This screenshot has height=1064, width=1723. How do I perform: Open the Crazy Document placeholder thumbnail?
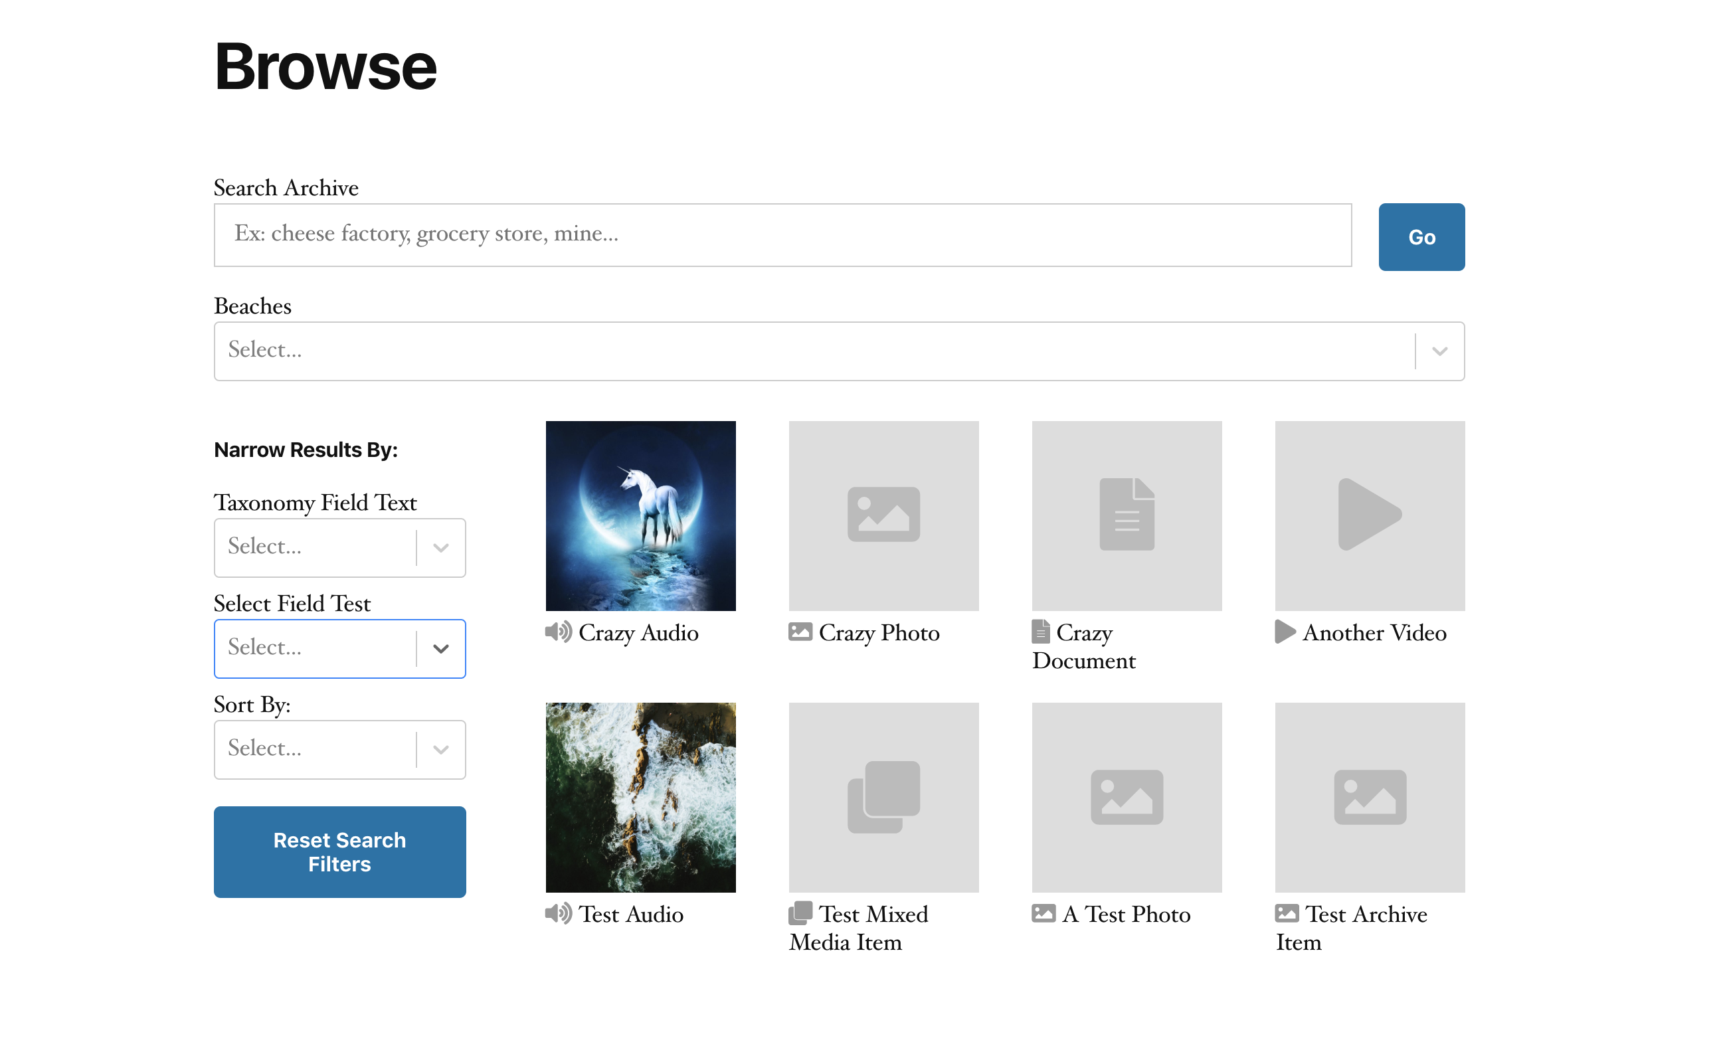coord(1127,516)
